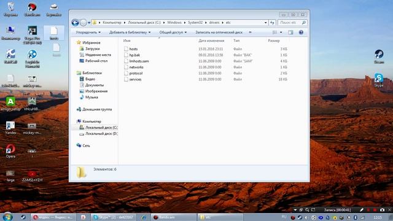Select Локальный диск (C:) breadcrumb segment
393x221 pixels.
[x=144, y=23]
